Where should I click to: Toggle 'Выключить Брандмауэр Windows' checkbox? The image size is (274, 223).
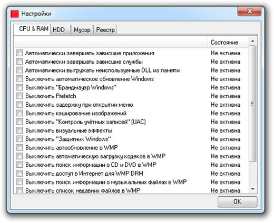[19, 87]
